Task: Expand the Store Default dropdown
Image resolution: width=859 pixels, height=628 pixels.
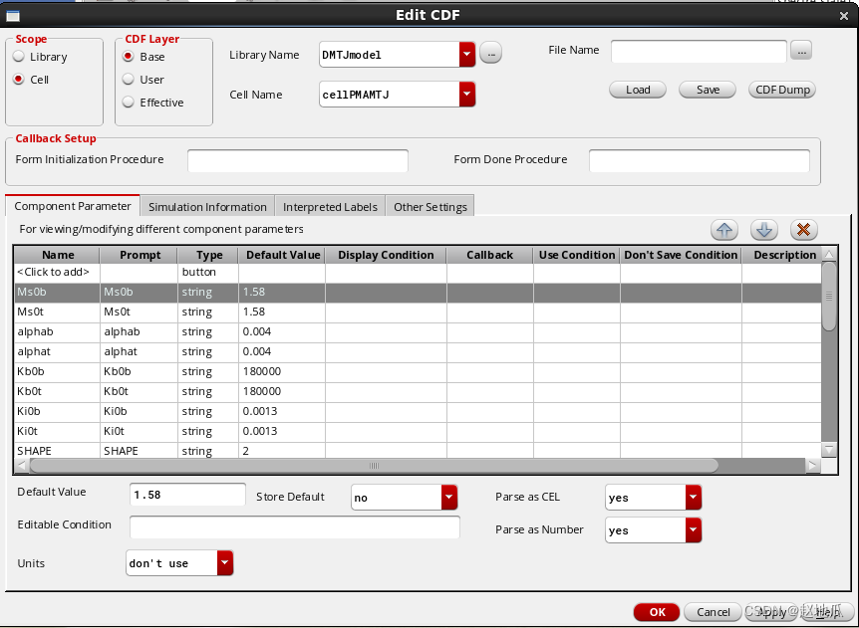Action: tap(448, 497)
